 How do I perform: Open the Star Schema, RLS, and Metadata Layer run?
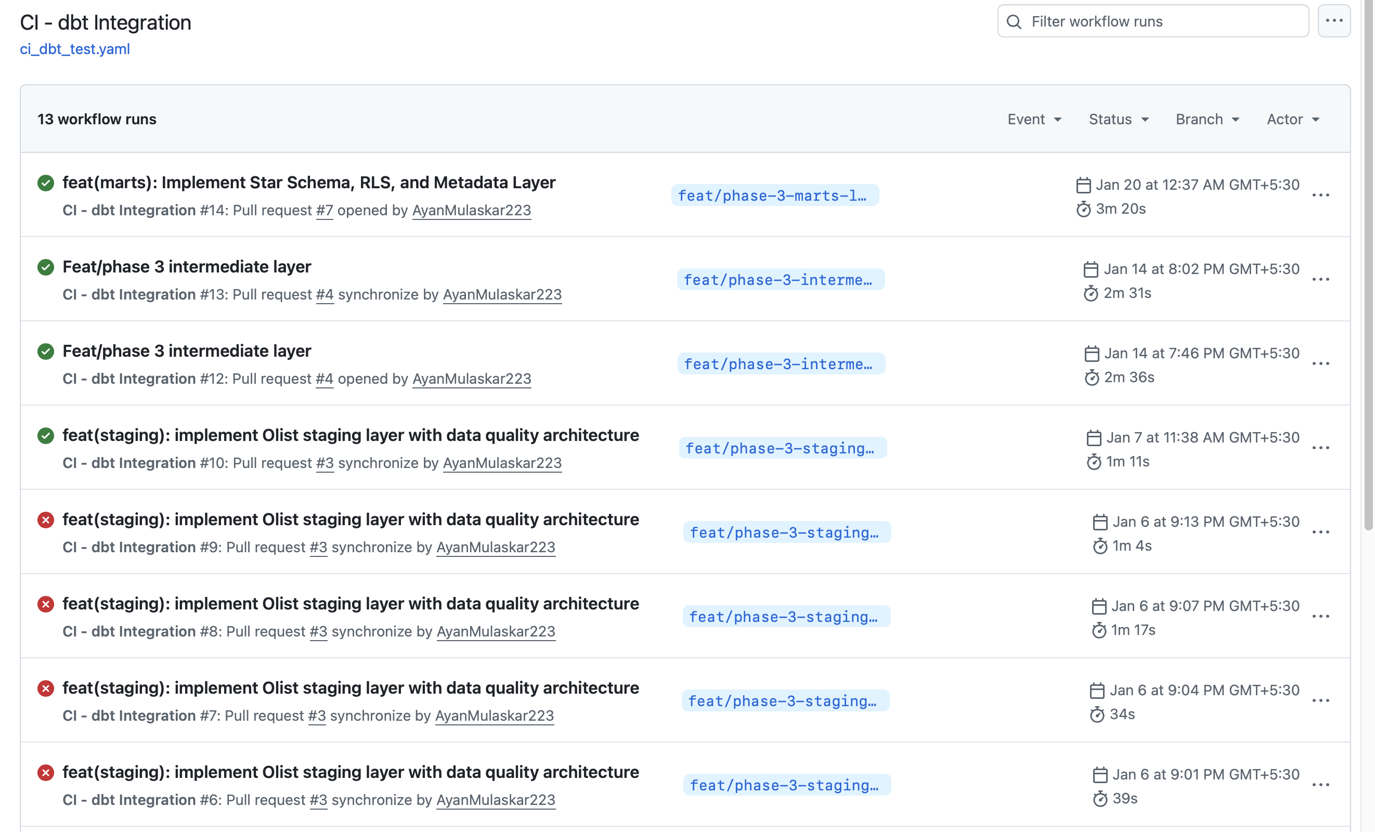pos(308,183)
